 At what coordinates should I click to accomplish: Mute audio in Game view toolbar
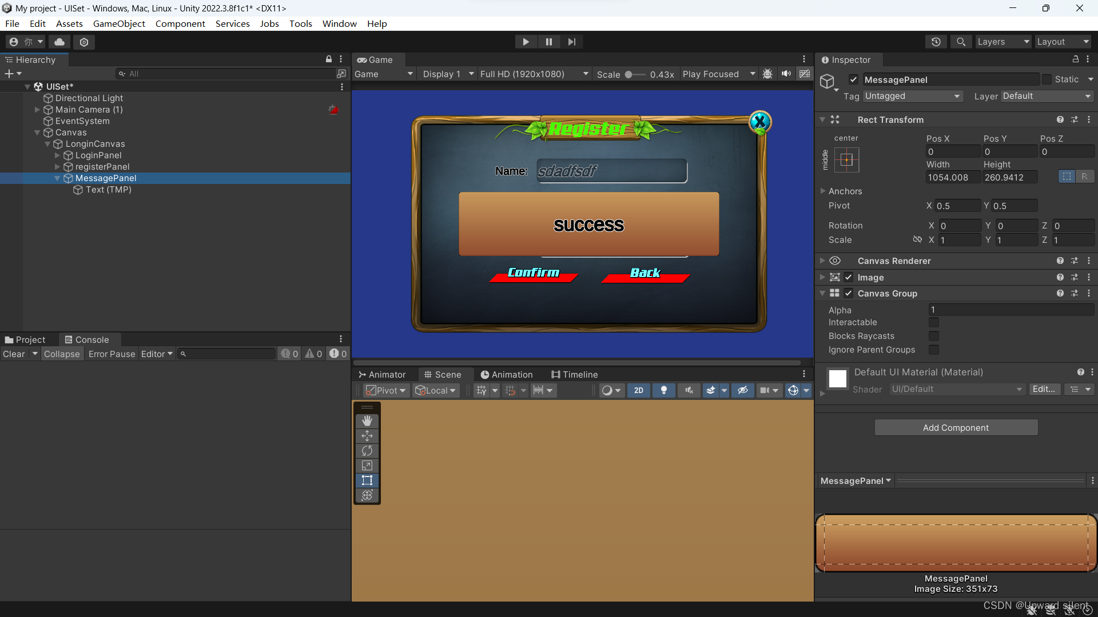click(x=786, y=74)
